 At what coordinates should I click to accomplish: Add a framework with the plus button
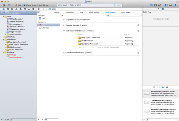click(80, 47)
